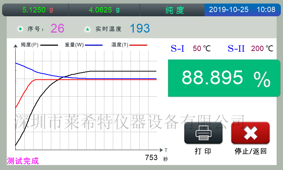Click the S-I 50 ℃ temperature setting
The height and width of the screenshot is (170, 283).
pos(191,49)
